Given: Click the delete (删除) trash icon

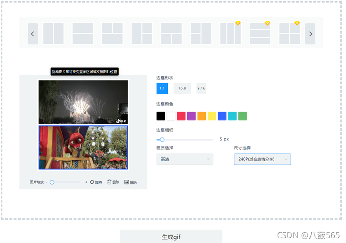Looking at the screenshot, I should pos(109,182).
